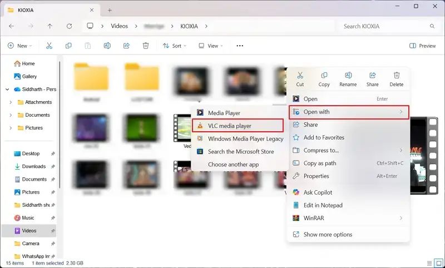Image resolution: width=445 pixels, height=268 pixels.
Task: Open the Open with submenu
Action: click(349, 112)
